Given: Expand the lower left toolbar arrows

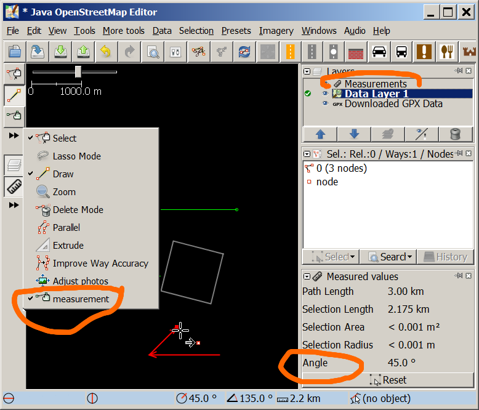Looking at the screenshot, I should [14, 205].
